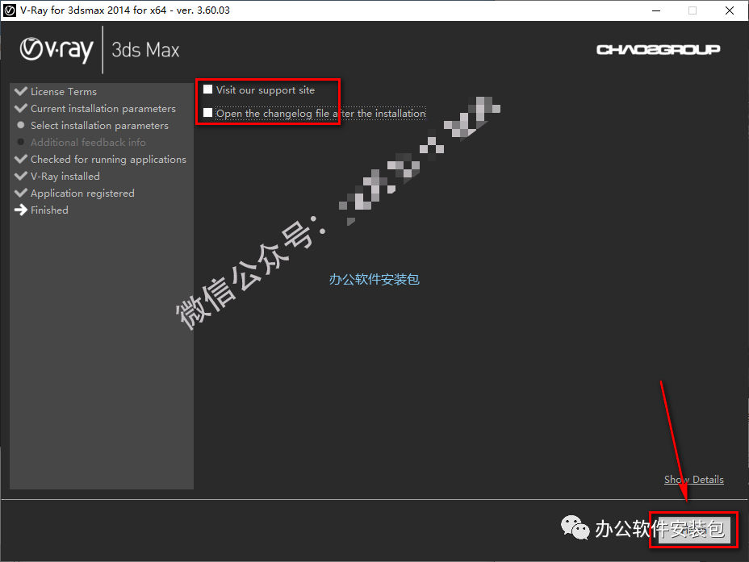Click the red-framed Finish button

click(693, 530)
